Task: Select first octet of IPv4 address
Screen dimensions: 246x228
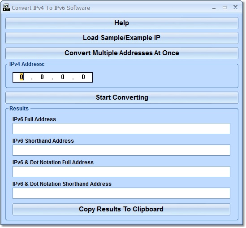Action: [22, 77]
